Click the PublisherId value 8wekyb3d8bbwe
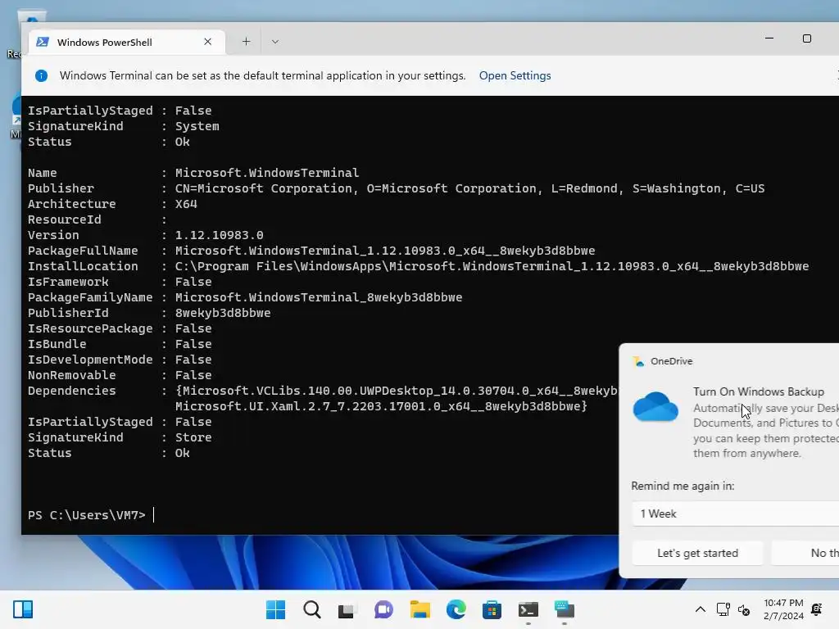Viewport: 839px width, 629px height. pos(223,313)
